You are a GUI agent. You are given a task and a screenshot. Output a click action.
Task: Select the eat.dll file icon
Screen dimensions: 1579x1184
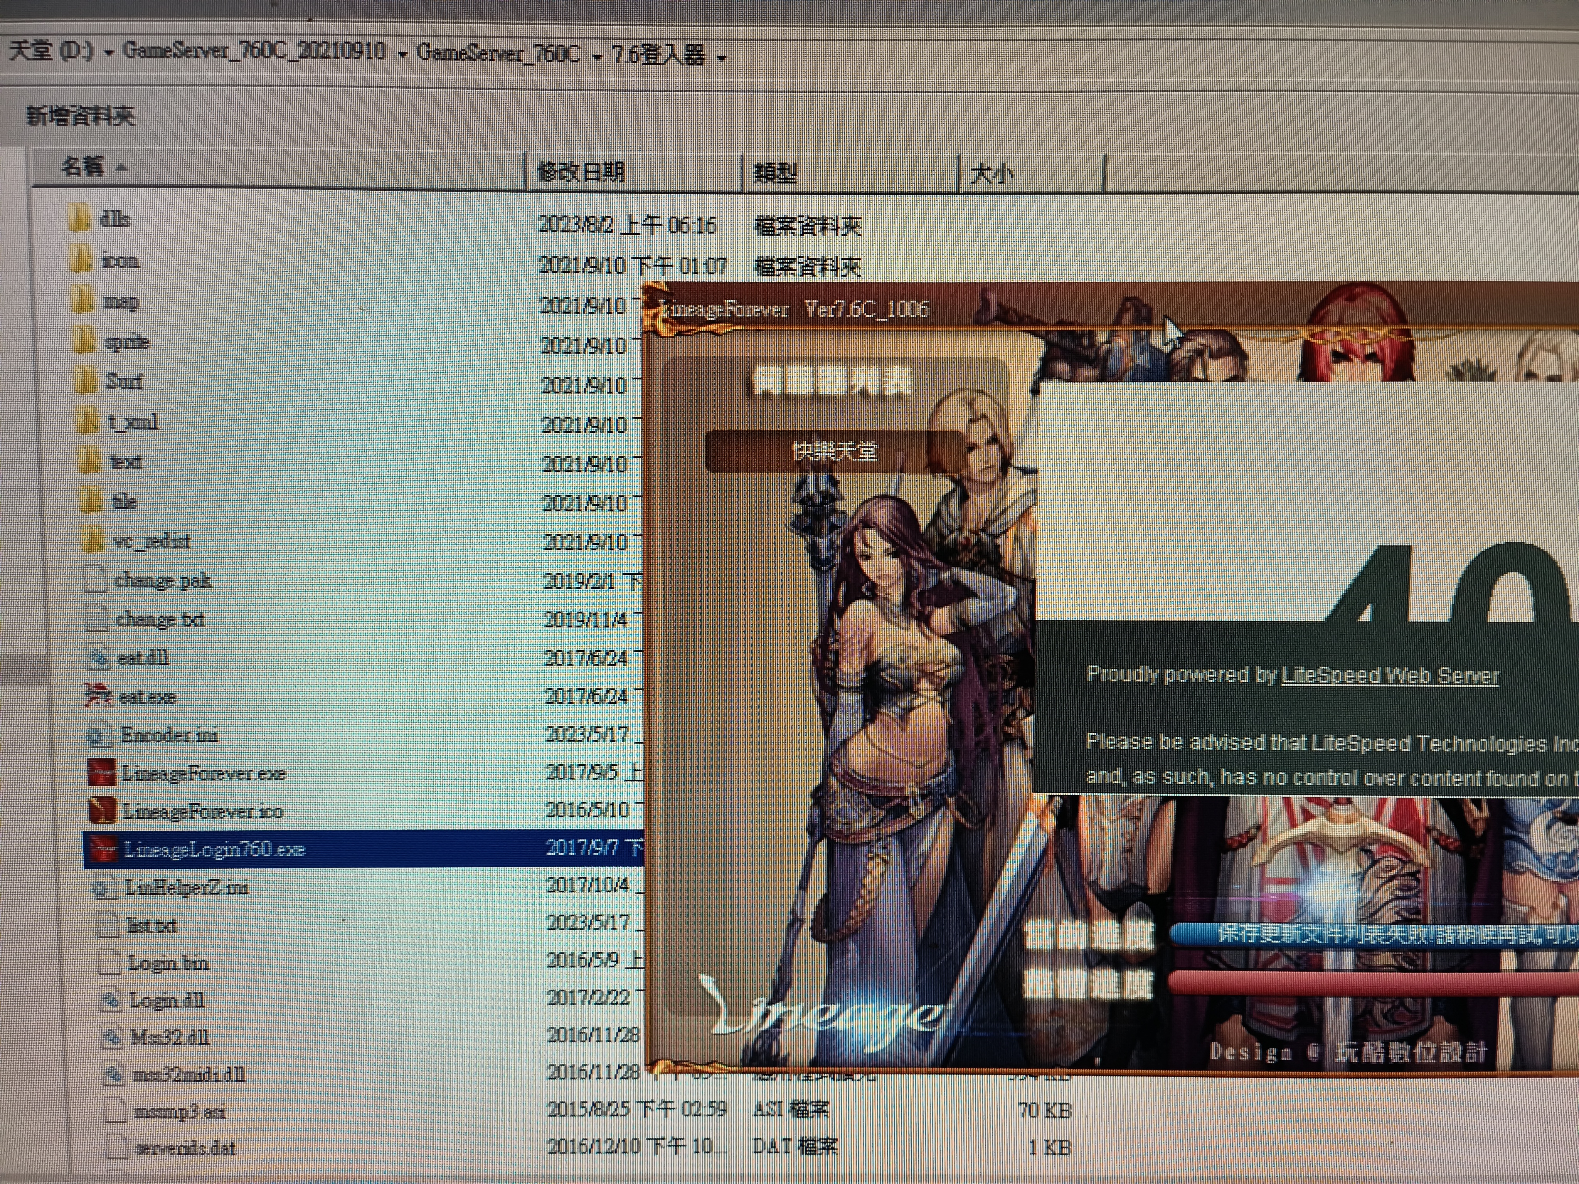[x=98, y=657]
